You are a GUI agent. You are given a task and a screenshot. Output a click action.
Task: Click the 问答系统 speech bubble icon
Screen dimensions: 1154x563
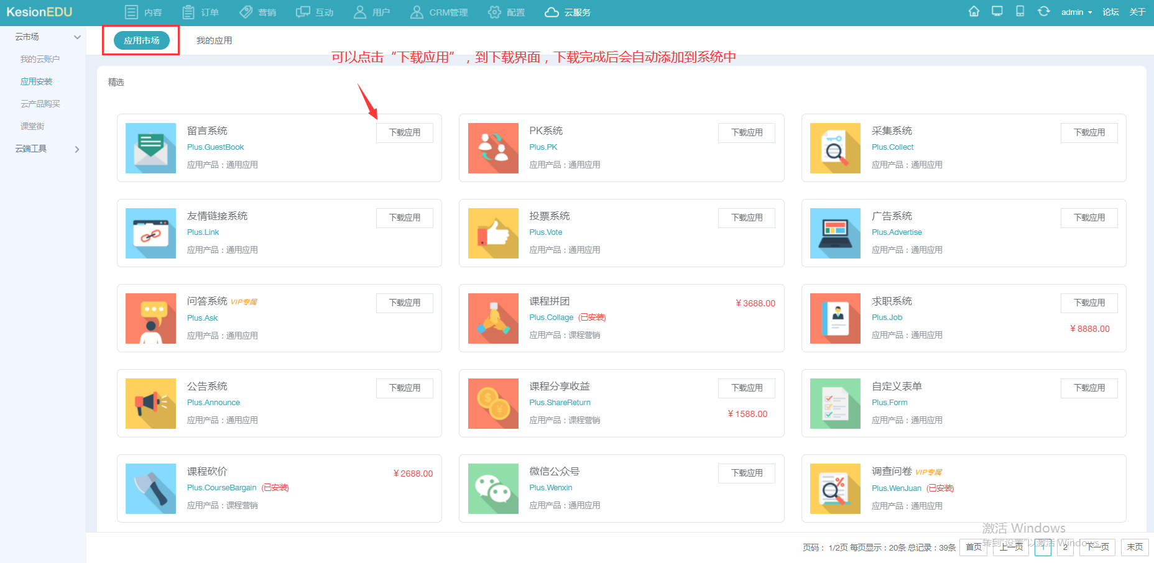click(150, 318)
